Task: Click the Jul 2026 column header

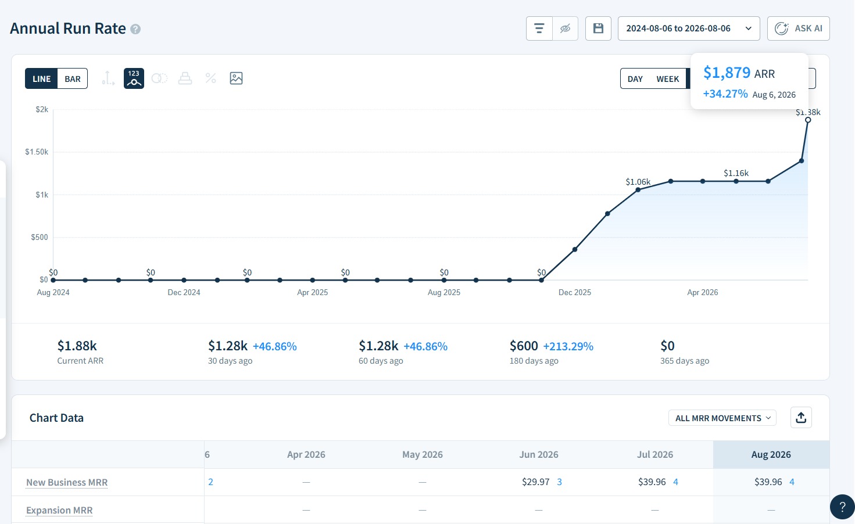Action: click(654, 455)
